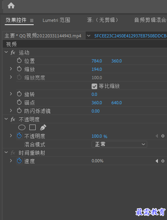The image size is (167, 220).
Task: Click the 位置 Y value 360.0
Action: coord(116,61)
